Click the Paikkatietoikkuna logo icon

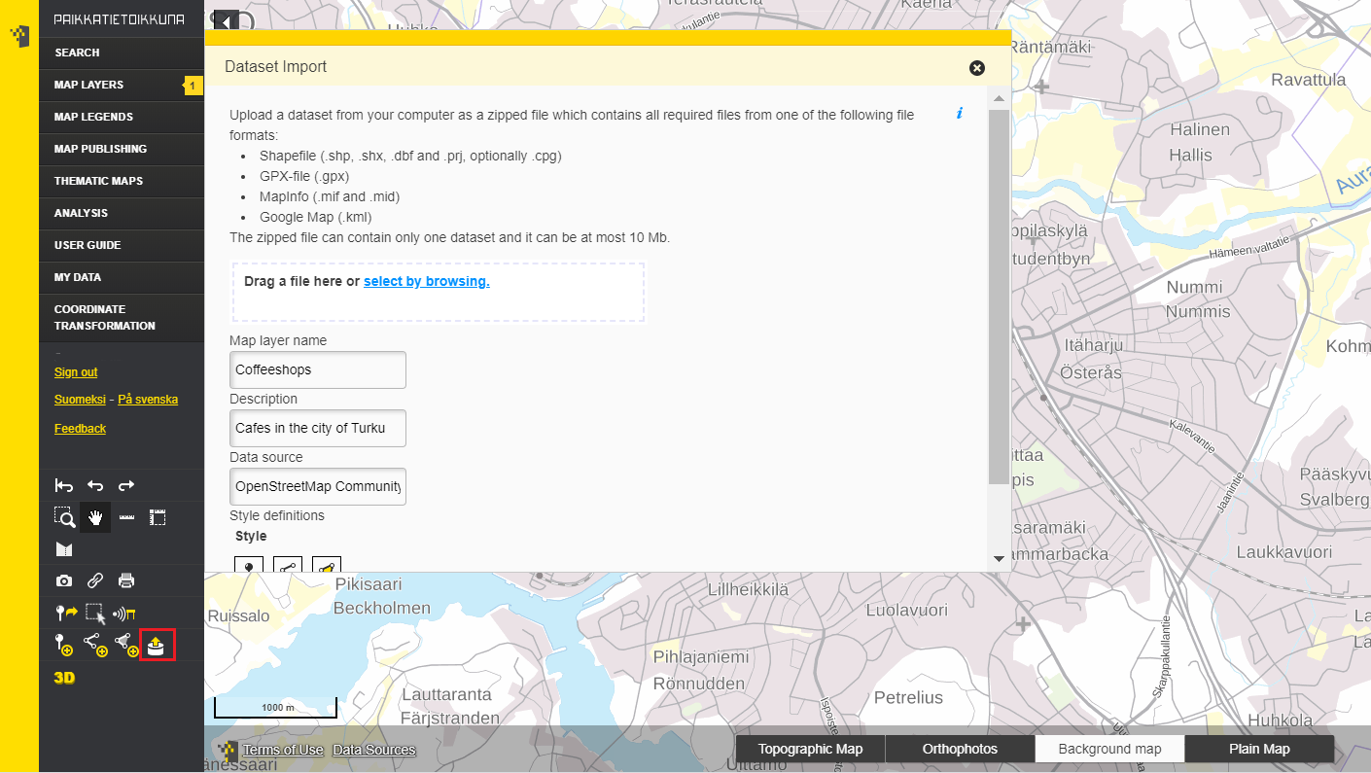pyautogui.click(x=19, y=37)
